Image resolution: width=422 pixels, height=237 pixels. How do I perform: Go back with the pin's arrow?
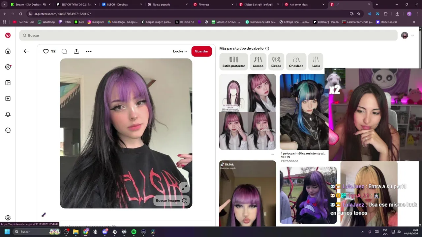[x=26, y=51]
